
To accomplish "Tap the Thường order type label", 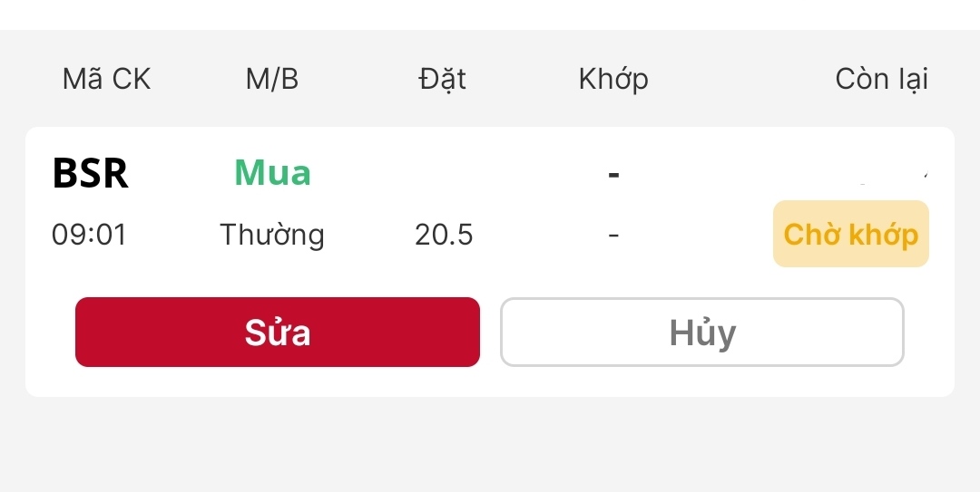I will pos(271,236).
